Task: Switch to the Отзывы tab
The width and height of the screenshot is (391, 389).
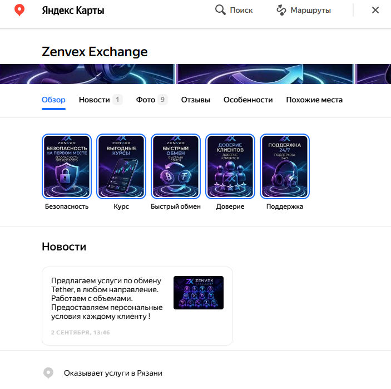Action: click(x=196, y=100)
